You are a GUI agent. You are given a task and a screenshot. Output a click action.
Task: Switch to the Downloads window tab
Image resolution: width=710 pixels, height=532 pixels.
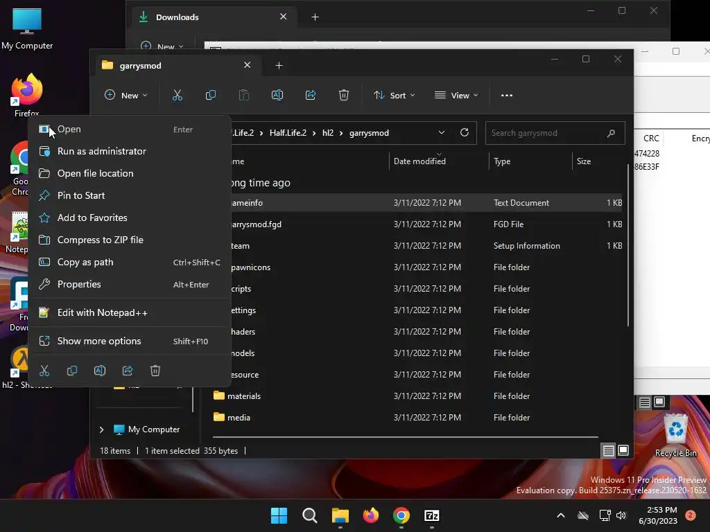(213, 17)
